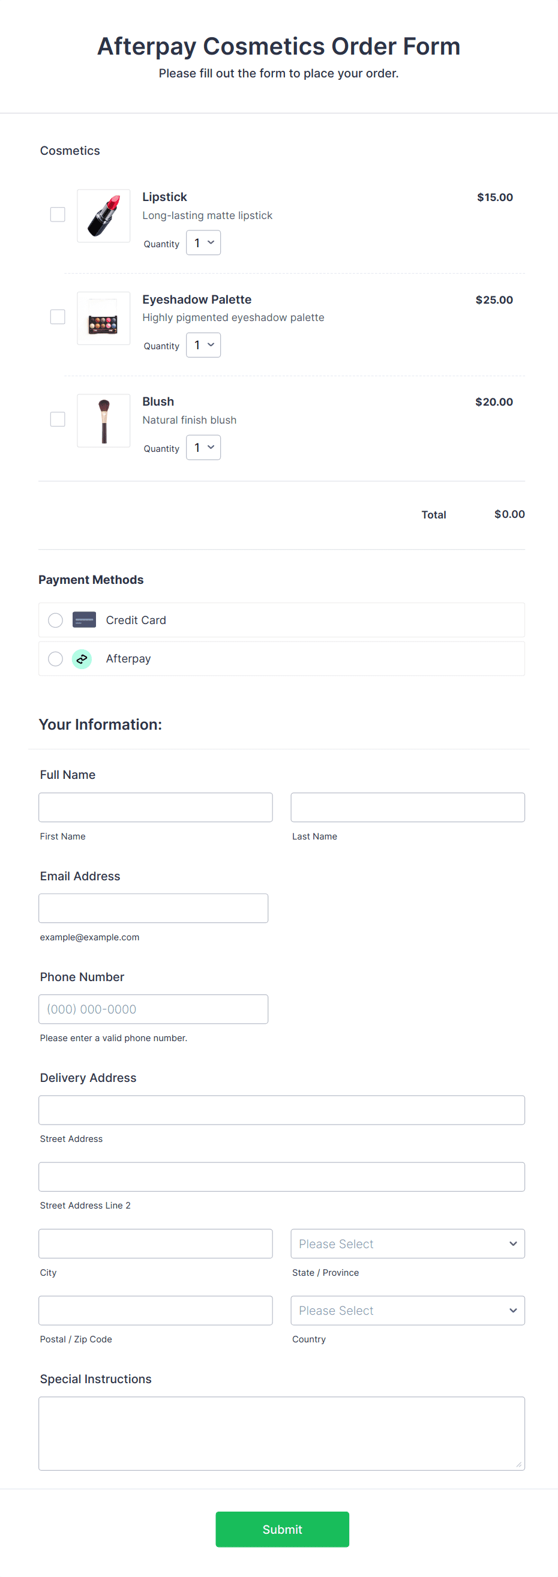Open the Country selection dropdown

pyautogui.click(x=407, y=1310)
